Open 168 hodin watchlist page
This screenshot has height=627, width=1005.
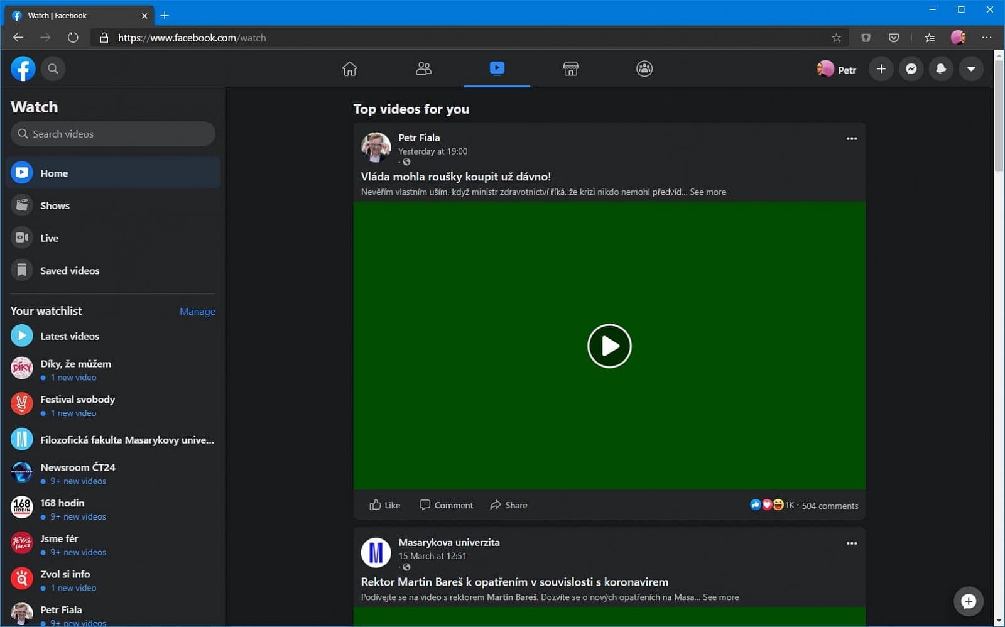coord(113,508)
